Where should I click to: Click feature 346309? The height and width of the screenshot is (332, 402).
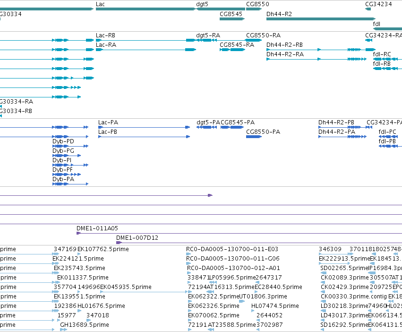[330, 249]
